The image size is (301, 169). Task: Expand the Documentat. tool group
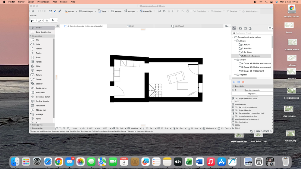[30, 128]
